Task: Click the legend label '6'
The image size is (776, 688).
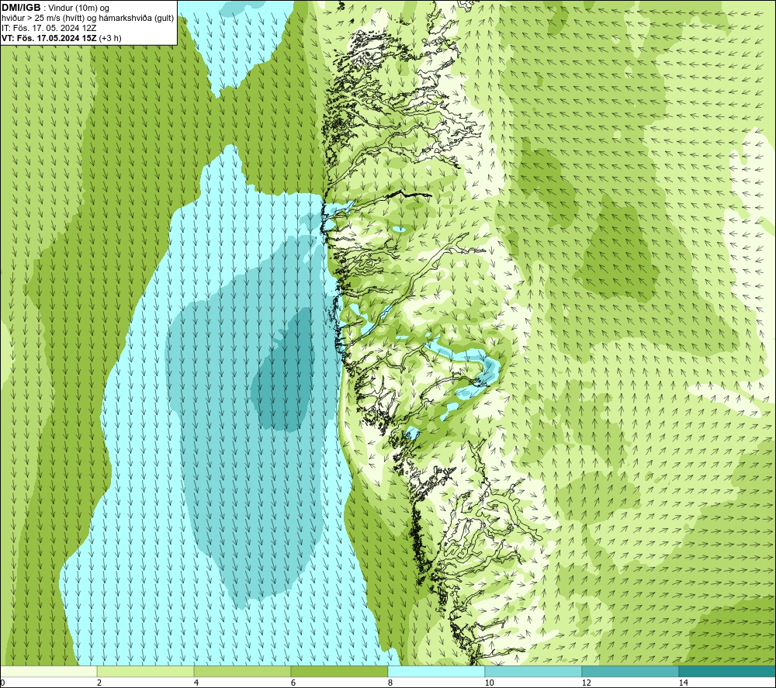Action: (293, 683)
